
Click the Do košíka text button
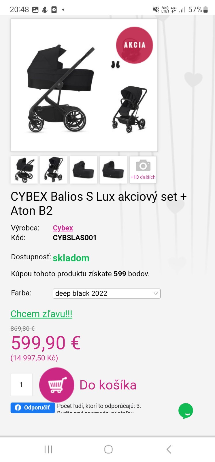(x=108, y=385)
